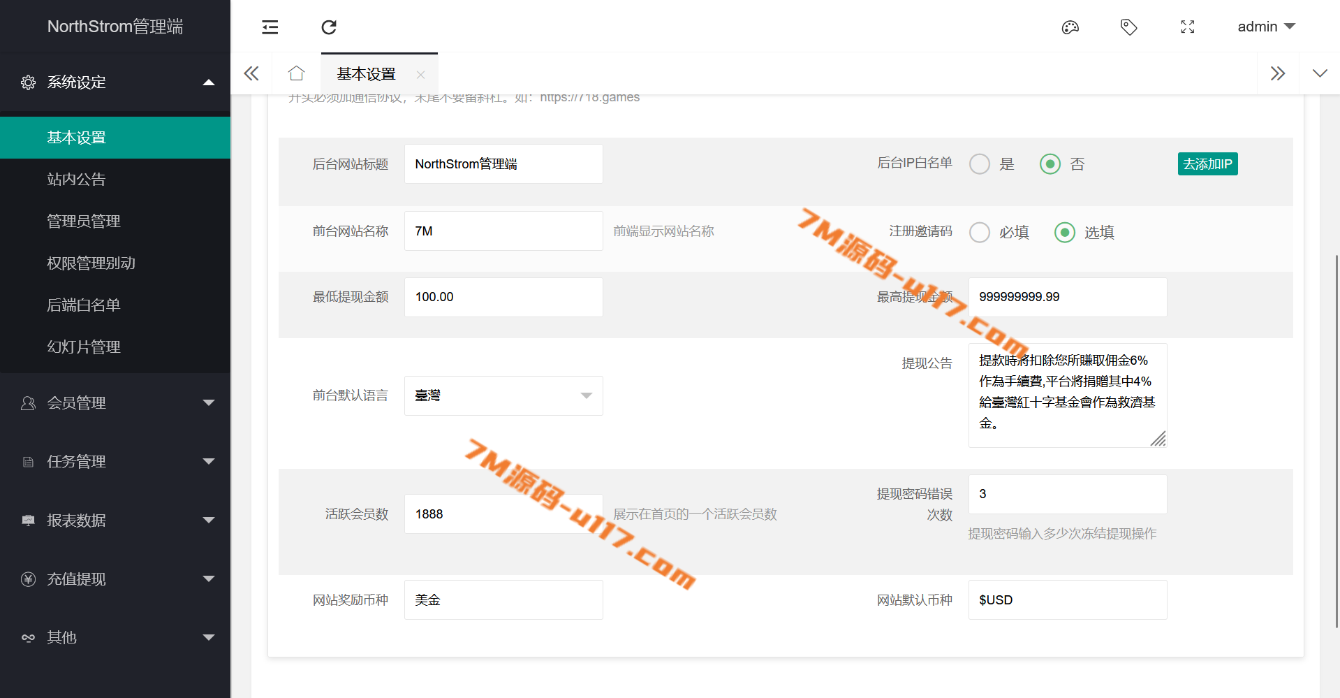
Task: Click the 最低提现金额 input field
Action: pyautogui.click(x=503, y=297)
